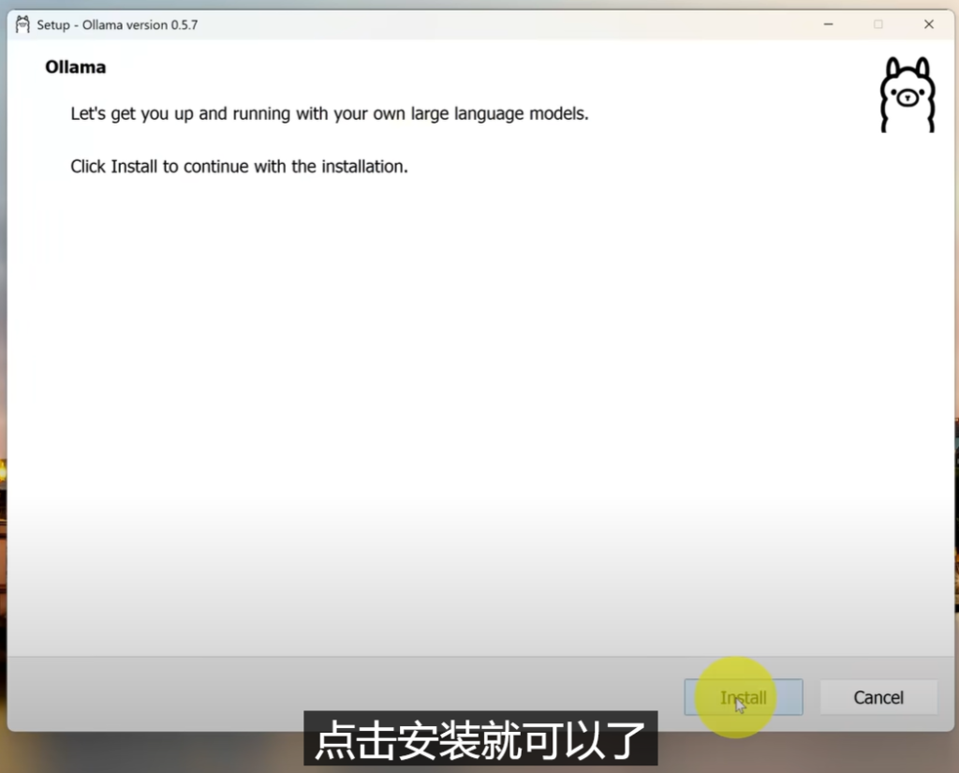The height and width of the screenshot is (773, 959).
Task: Click "Let's get you up and running" text
Action: point(330,113)
